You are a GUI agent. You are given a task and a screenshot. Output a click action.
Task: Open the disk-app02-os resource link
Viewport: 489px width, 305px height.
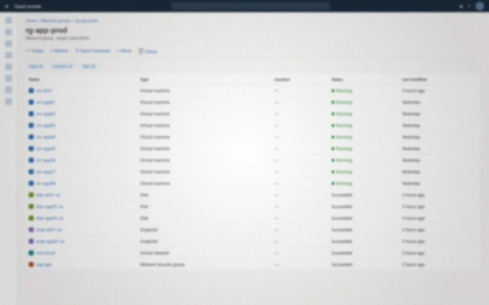pyautogui.click(x=50, y=218)
